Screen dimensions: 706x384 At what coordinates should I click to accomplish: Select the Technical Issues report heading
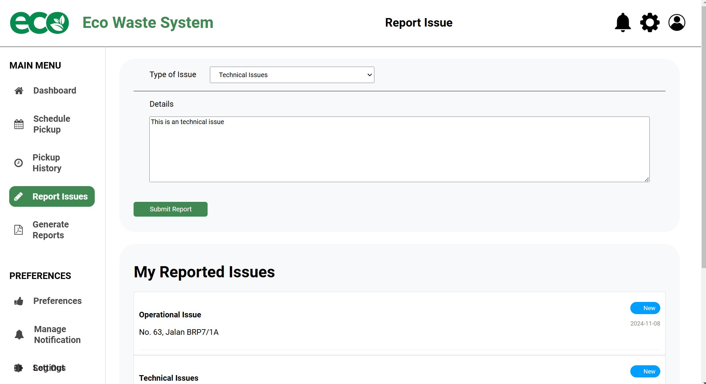coord(169,378)
